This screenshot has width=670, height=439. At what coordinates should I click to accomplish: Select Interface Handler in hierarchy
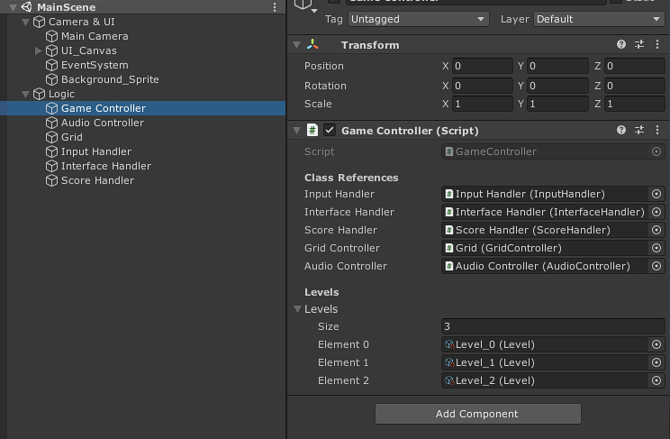[105, 166]
